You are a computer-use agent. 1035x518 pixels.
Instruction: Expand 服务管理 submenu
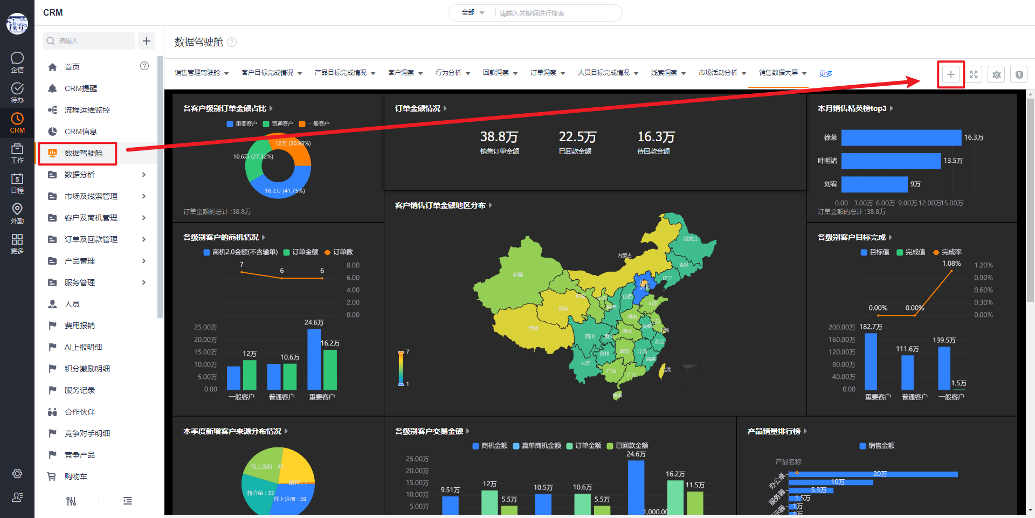click(144, 282)
